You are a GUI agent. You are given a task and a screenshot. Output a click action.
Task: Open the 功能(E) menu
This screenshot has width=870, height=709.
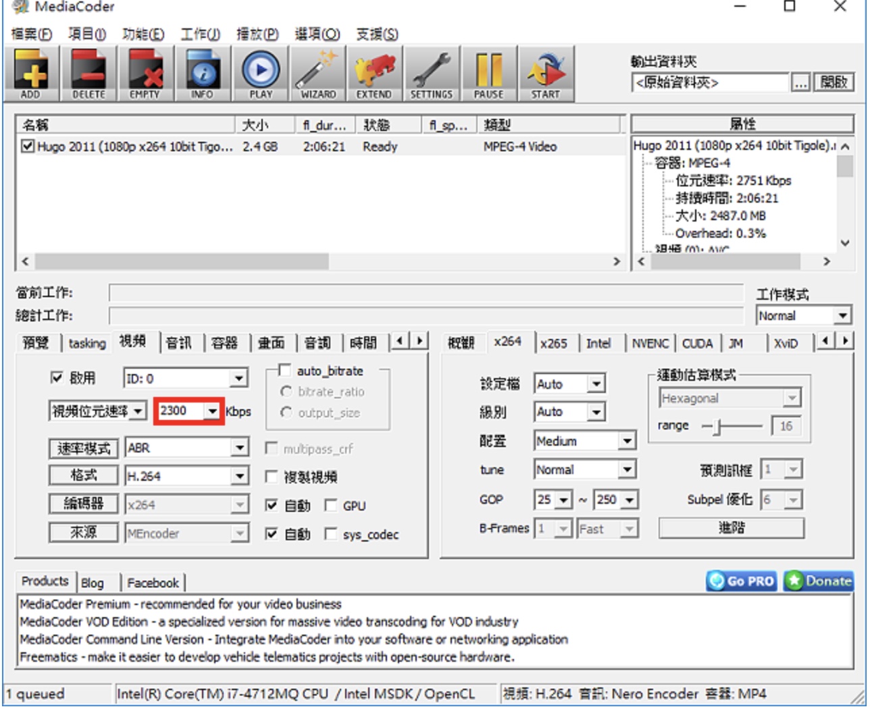point(143,34)
